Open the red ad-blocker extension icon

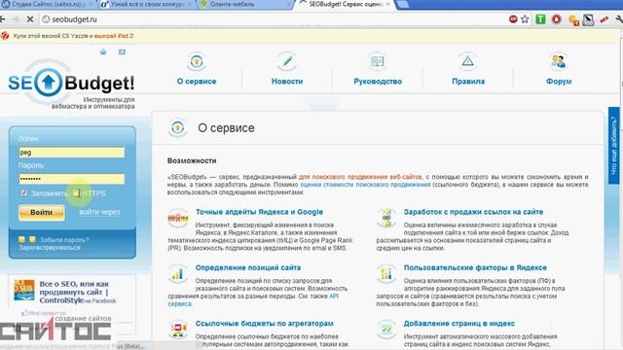[513, 19]
